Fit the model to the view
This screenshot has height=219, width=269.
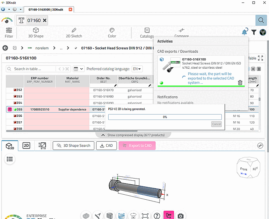click(x=145, y=215)
